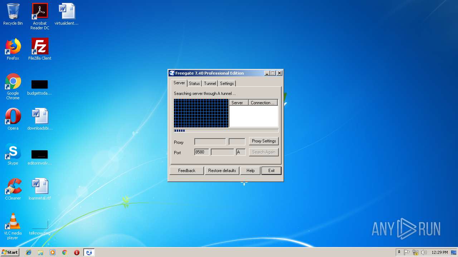This screenshot has height=257, width=458.
Task: Open the Windows Start menu
Action: [x=10, y=252]
